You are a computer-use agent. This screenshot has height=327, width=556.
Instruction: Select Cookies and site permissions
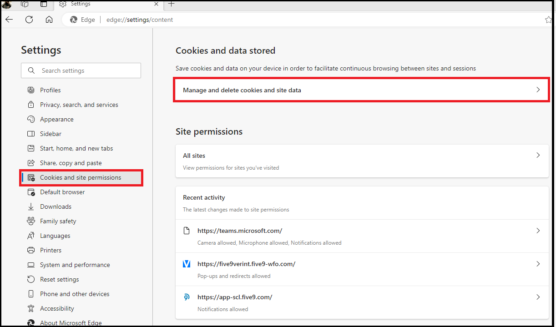pos(81,177)
